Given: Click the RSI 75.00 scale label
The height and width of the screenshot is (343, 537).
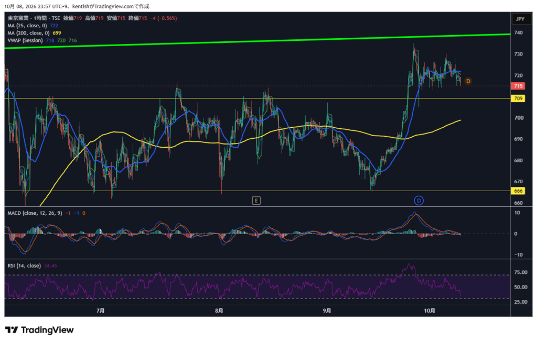Looking at the screenshot, I should tap(521, 272).
